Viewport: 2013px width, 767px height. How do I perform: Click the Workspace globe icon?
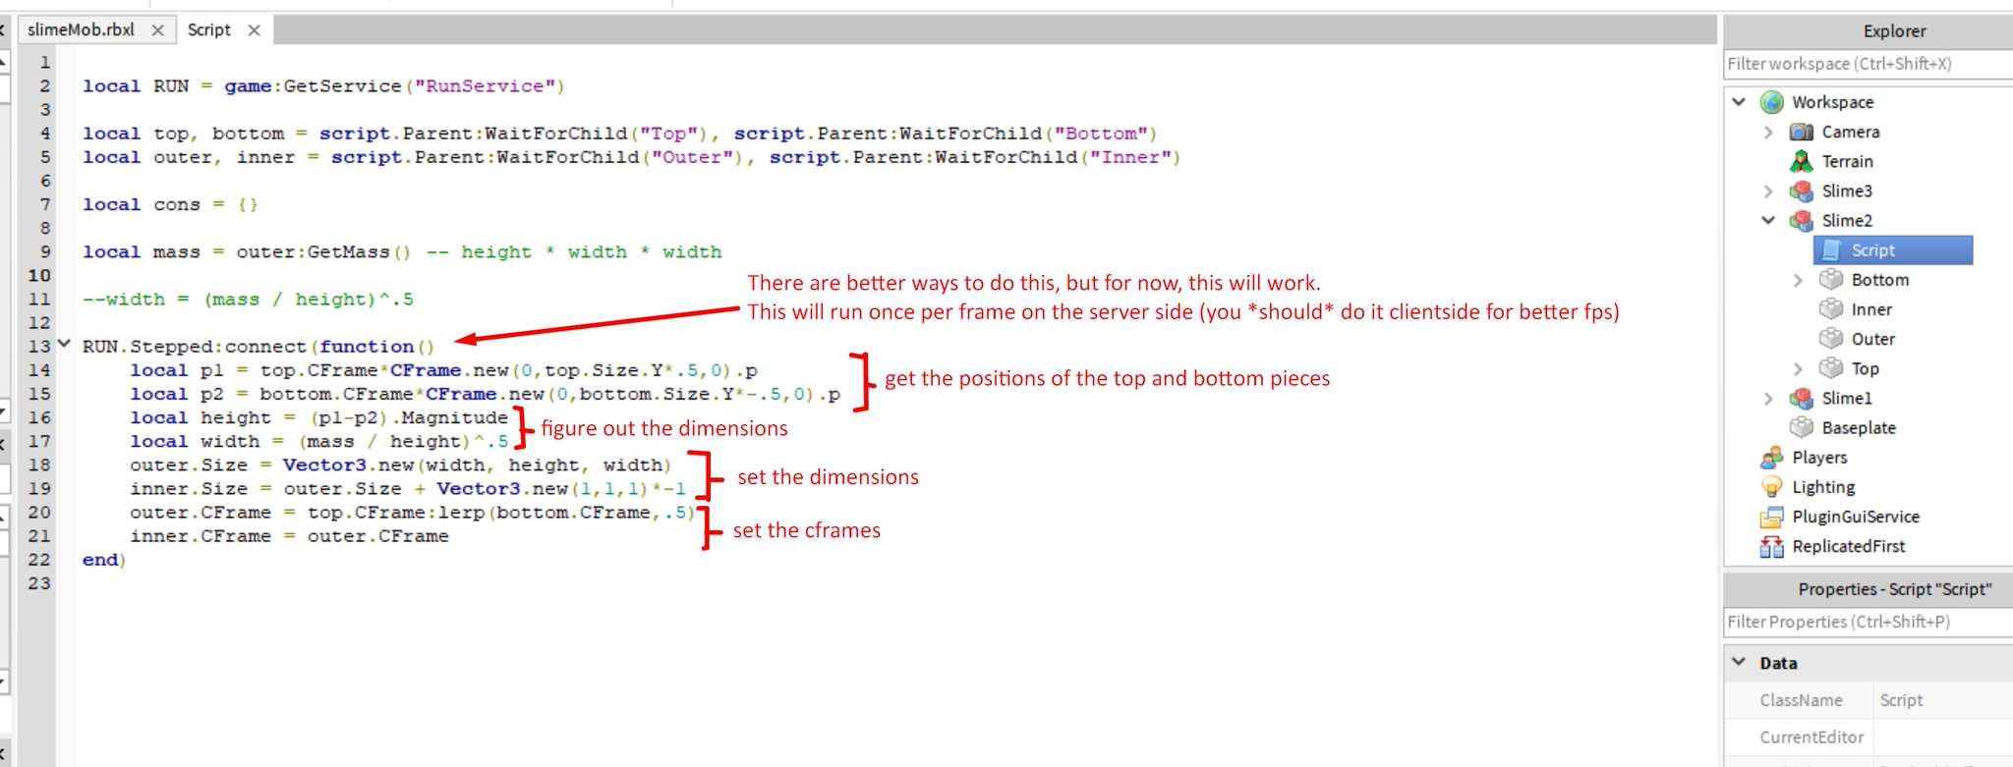[1771, 102]
